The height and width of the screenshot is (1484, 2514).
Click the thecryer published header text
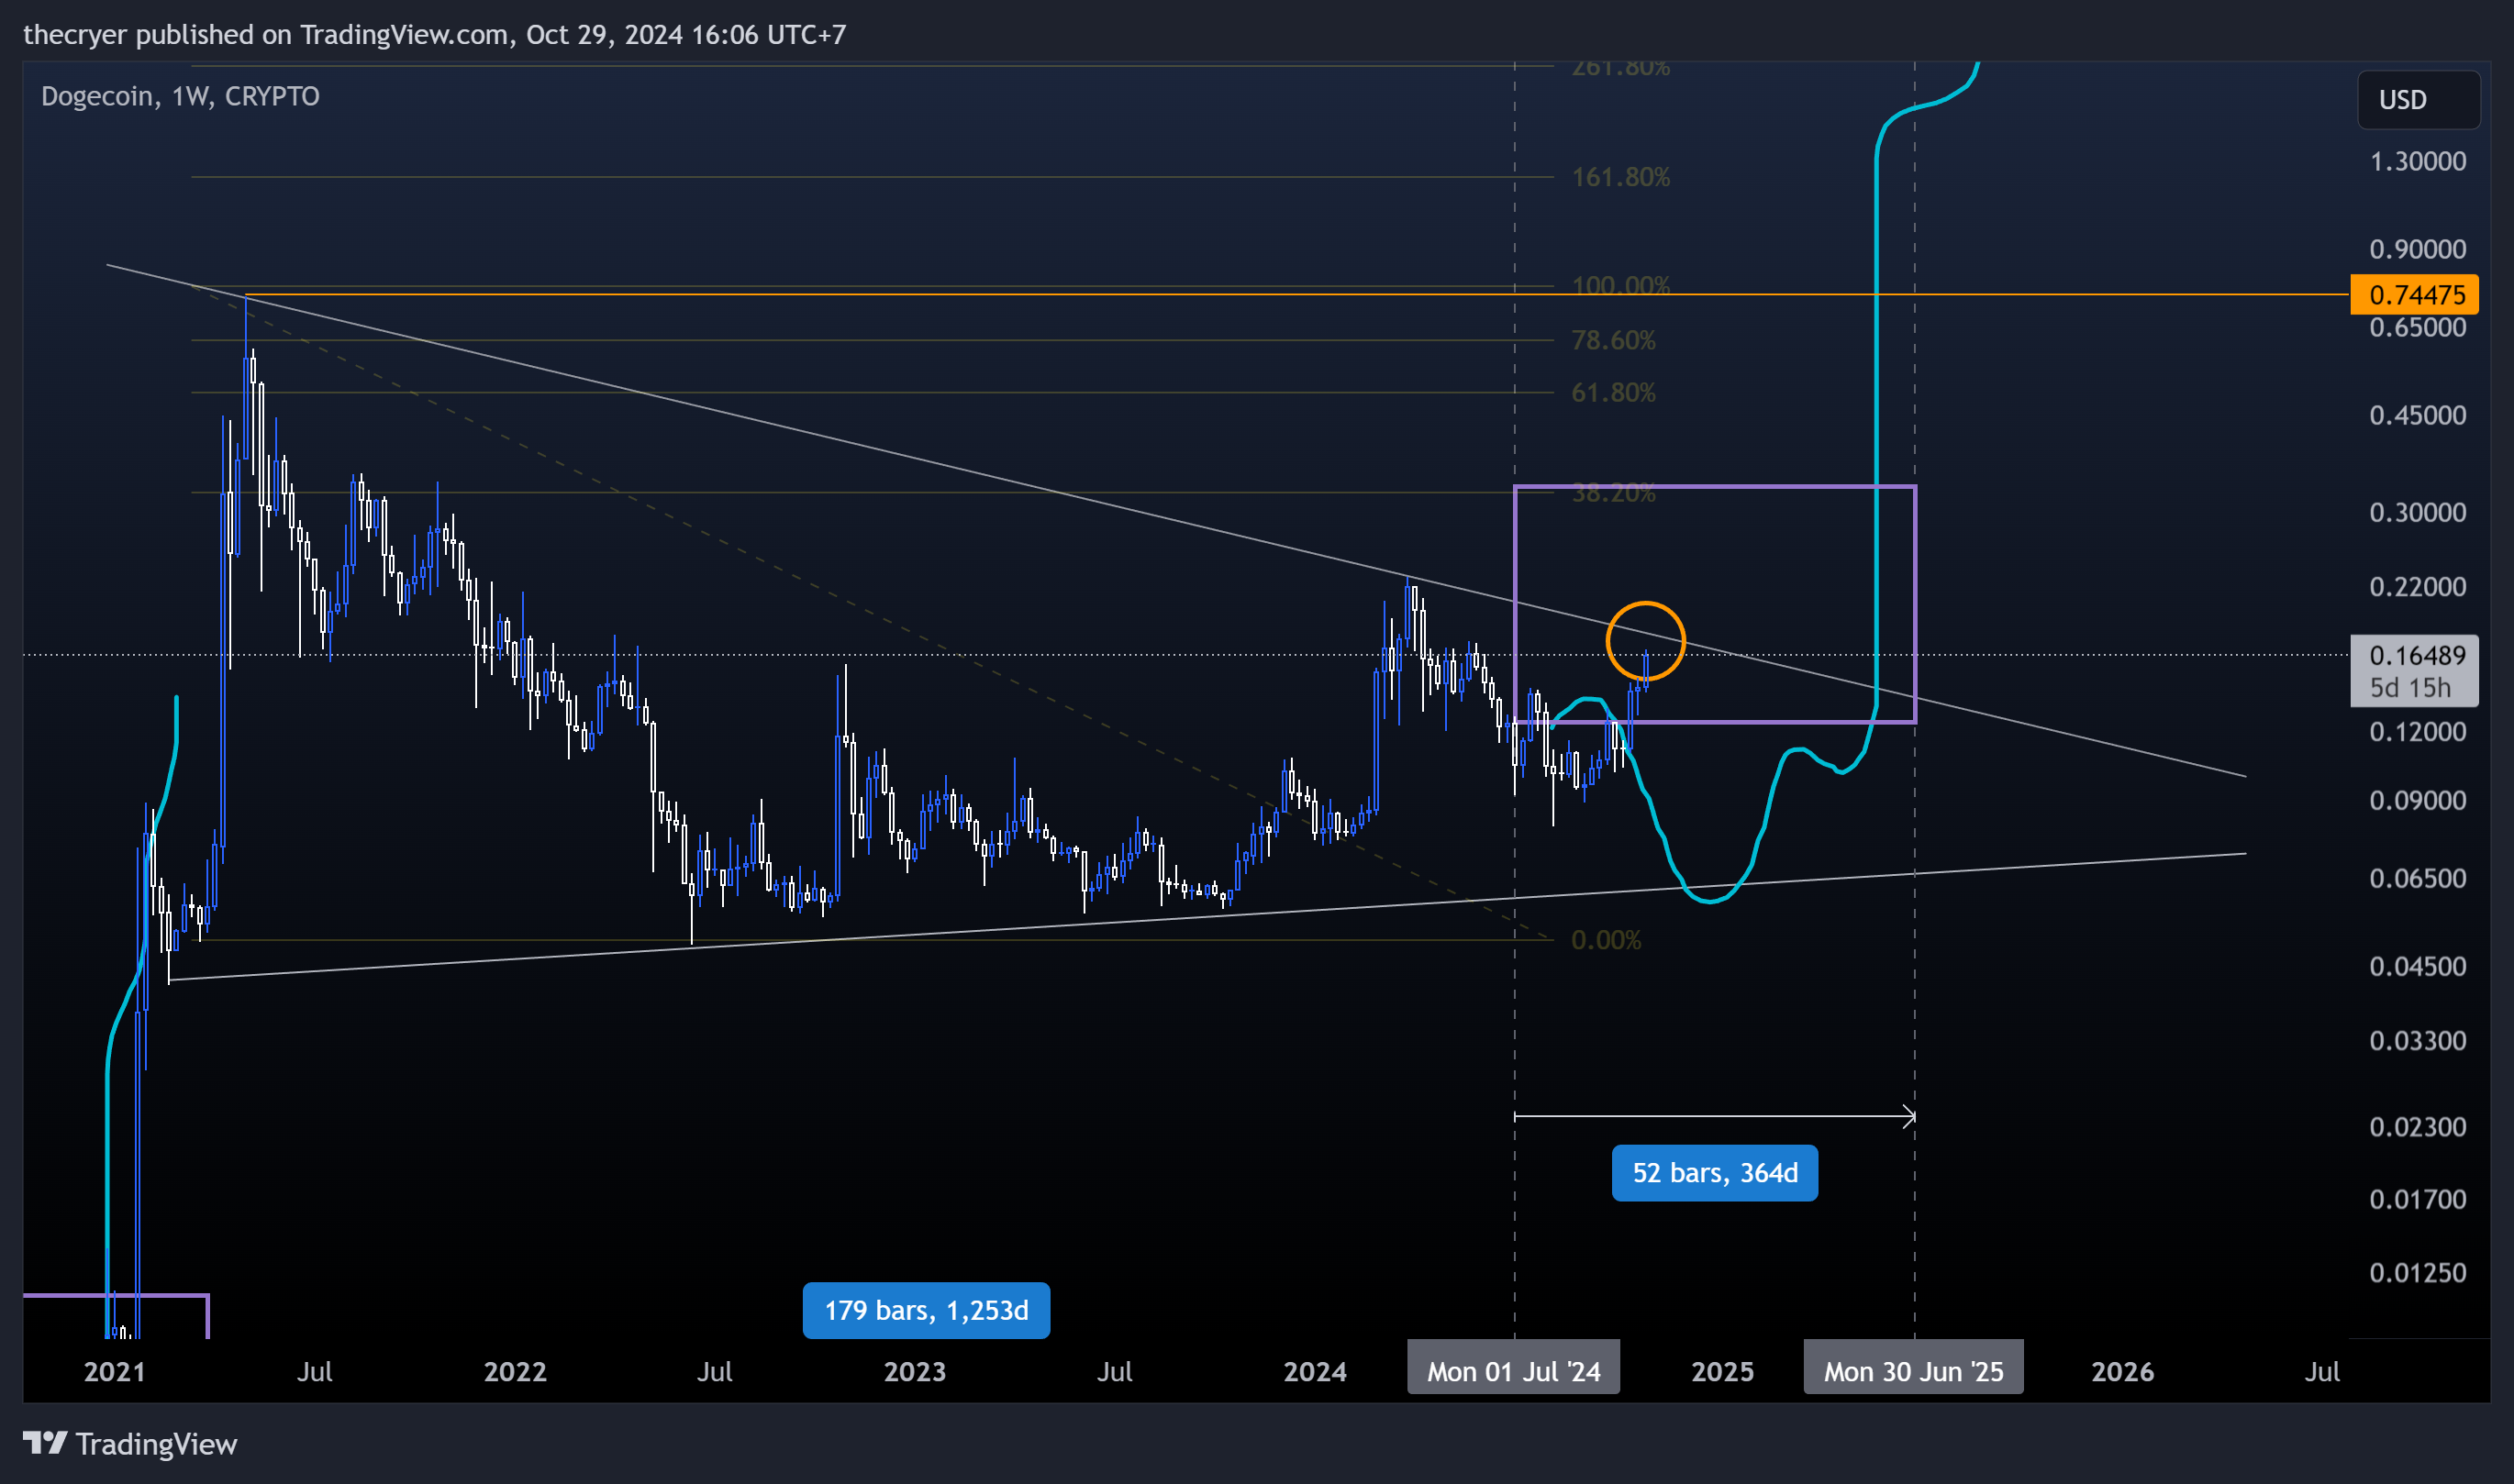click(435, 34)
